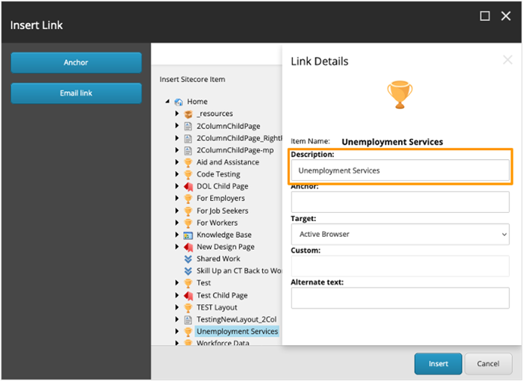Click the Email link button
Screen dimensions: 523x381
coord(76,93)
